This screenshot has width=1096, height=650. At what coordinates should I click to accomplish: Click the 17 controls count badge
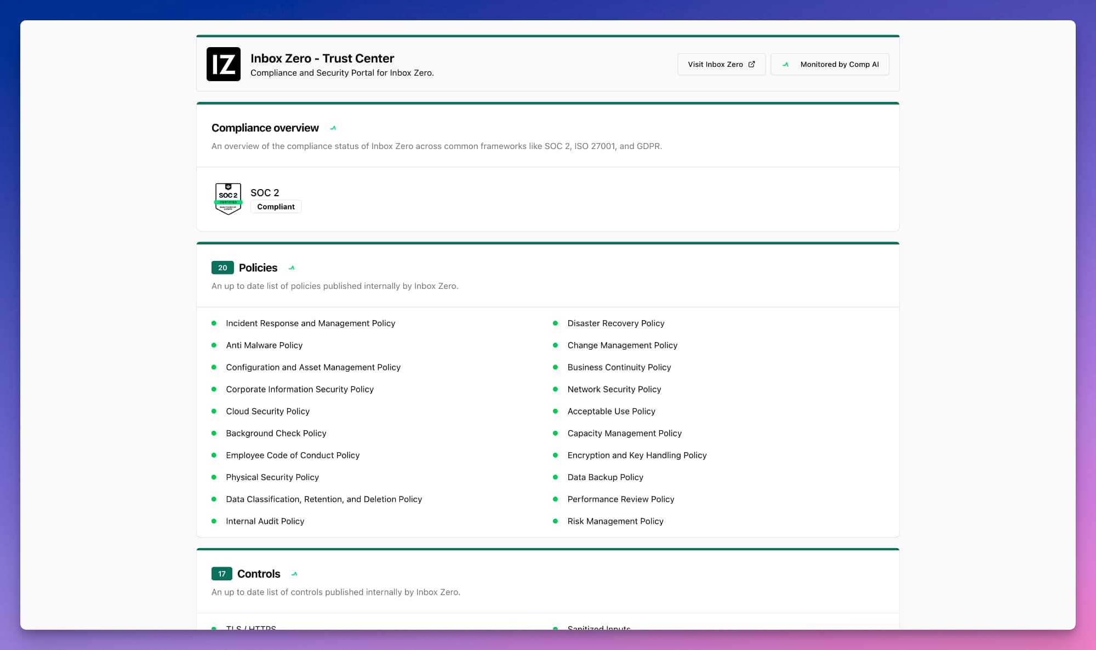pyautogui.click(x=221, y=574)
